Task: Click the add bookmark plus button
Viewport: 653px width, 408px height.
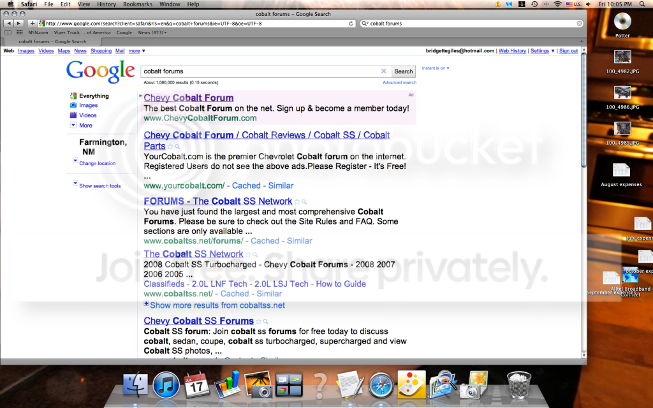Action: (32, 24)
